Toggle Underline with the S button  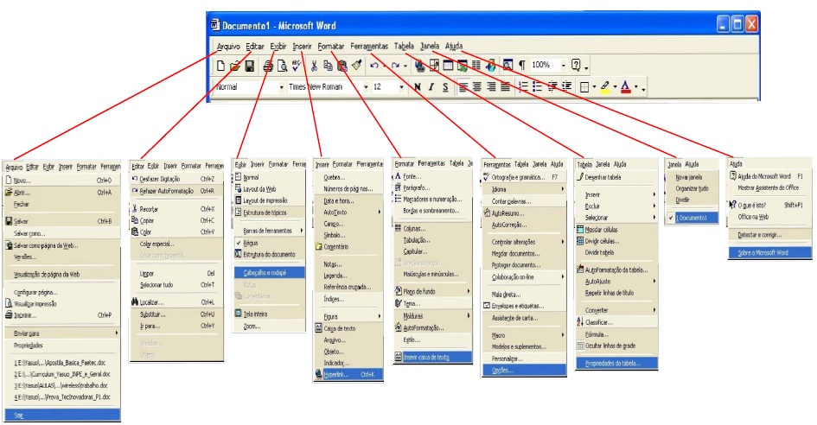click(x=445, y=87)
